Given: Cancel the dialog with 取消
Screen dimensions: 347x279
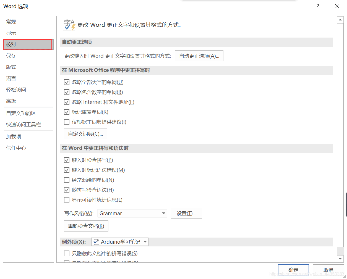Looking at the screenshot, I should pyautogui.click(x=328, y=270).
